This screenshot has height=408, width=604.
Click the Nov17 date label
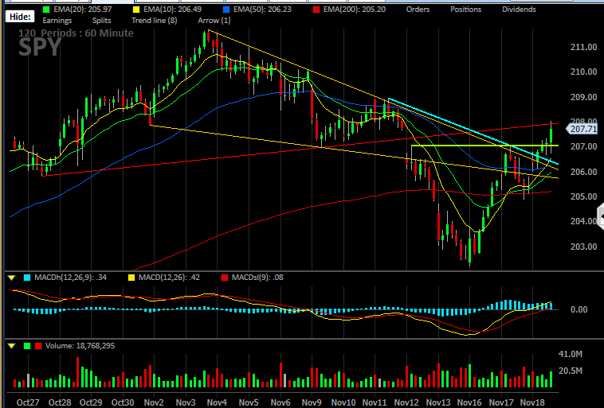tap(501, 402)
